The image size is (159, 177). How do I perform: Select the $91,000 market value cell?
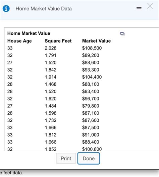[x=91, y=135]
